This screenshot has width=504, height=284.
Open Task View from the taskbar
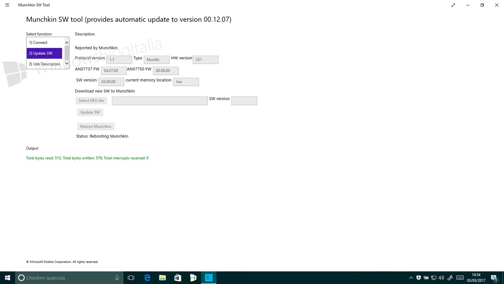[x=131, y=278]
